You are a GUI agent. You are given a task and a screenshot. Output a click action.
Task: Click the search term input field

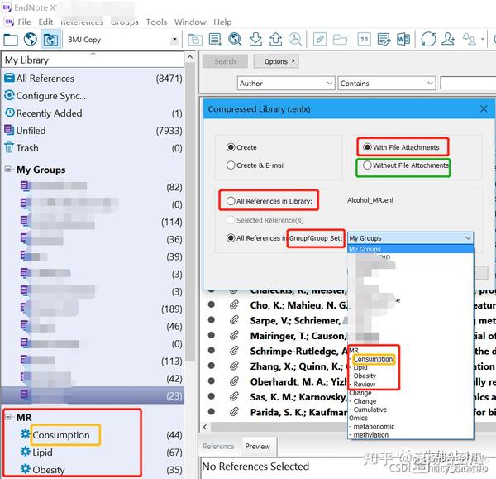tap(468, 84)
